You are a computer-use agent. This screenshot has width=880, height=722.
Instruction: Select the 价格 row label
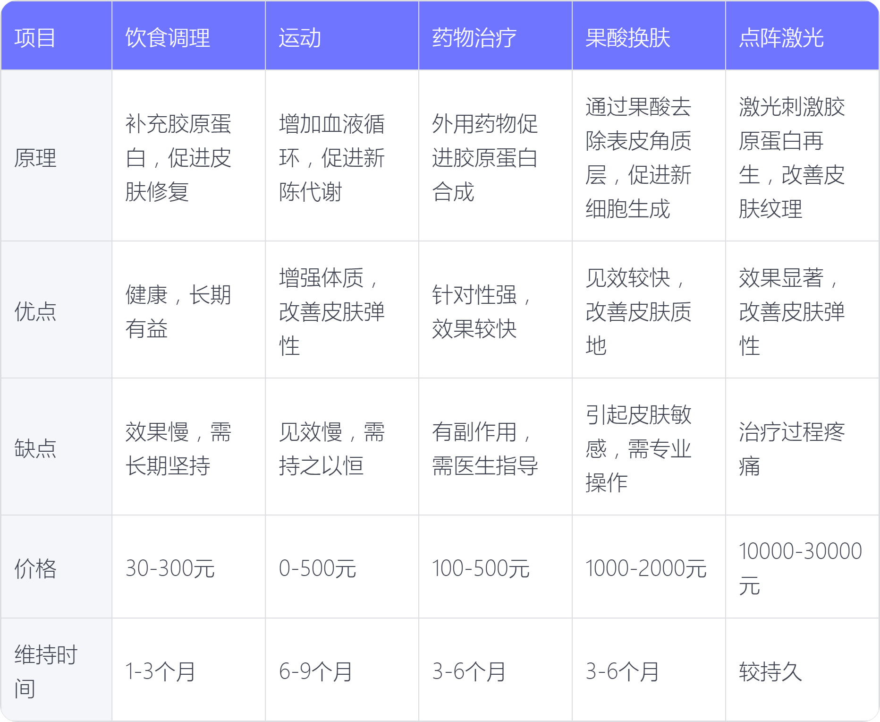tap(35, 568)
